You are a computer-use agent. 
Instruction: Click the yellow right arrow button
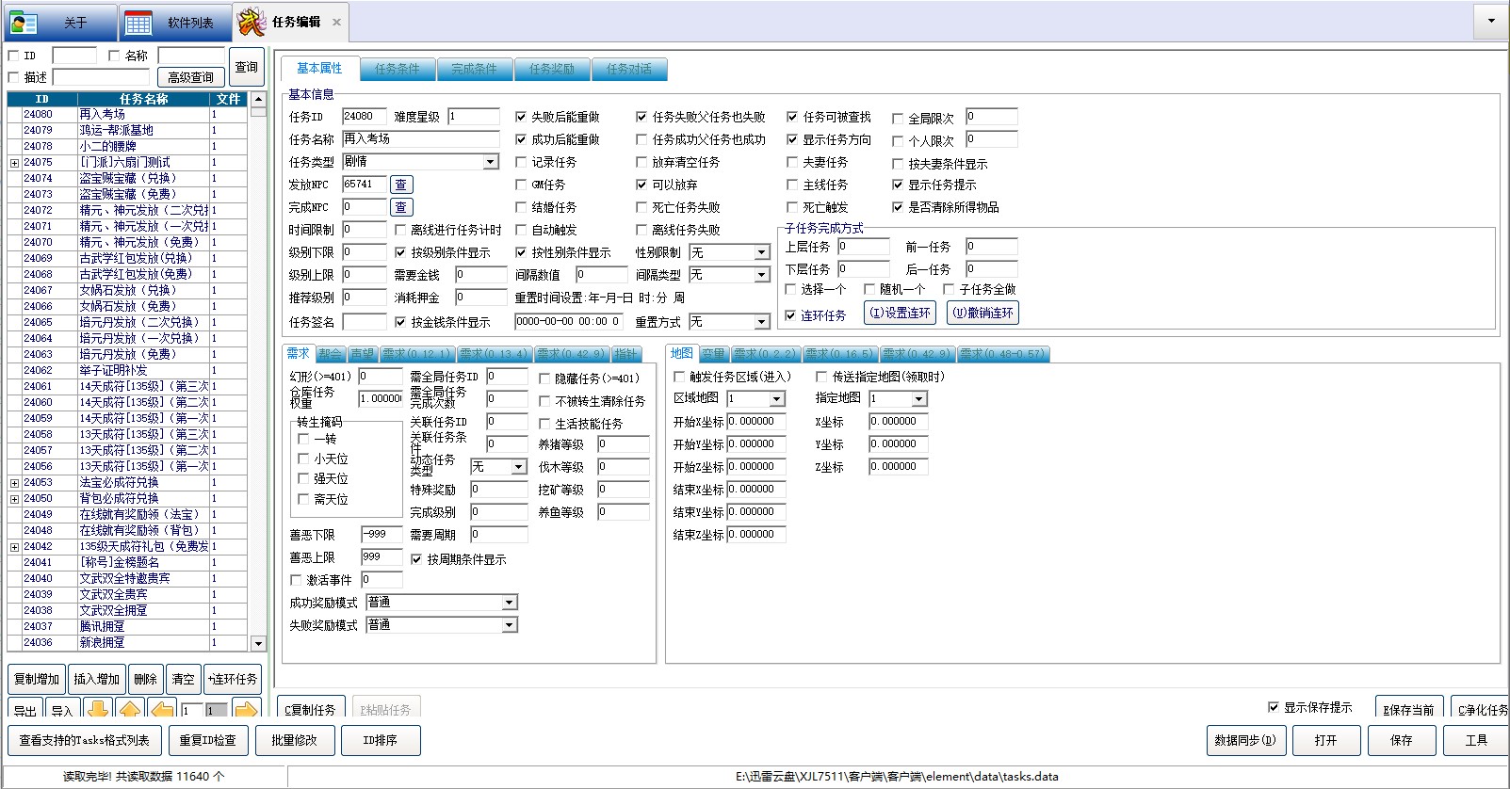pos(246,710)
